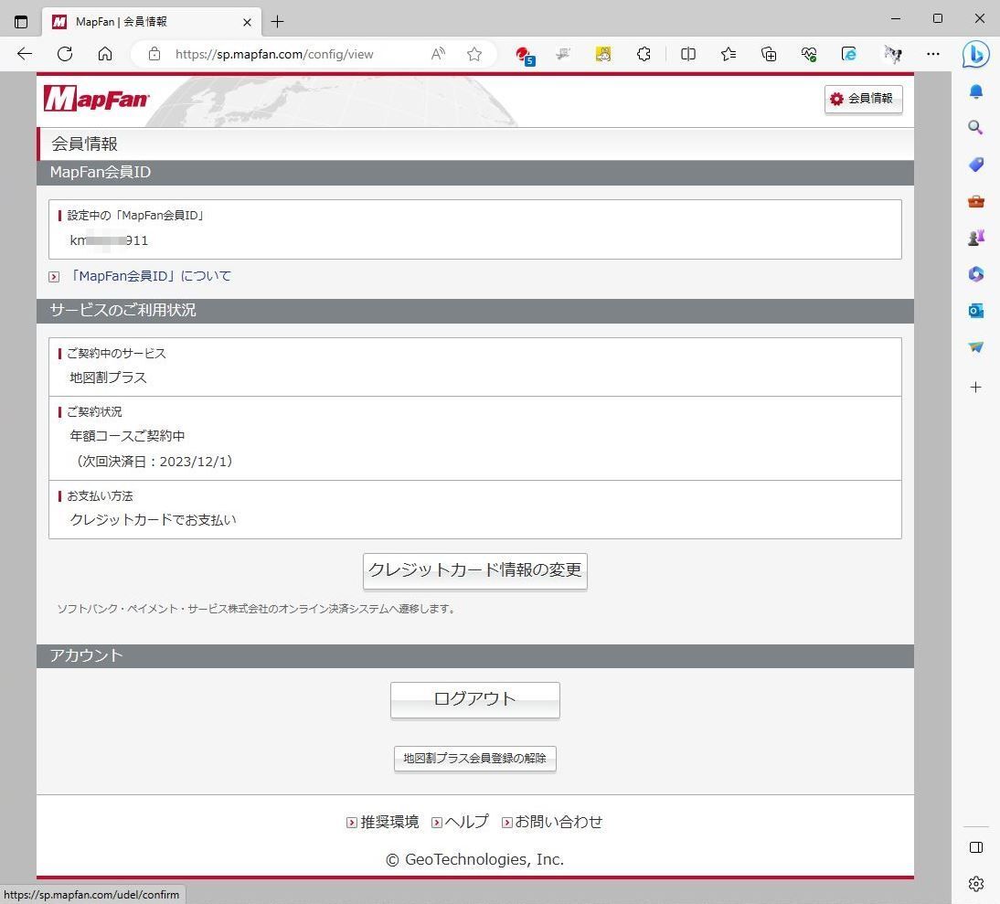This screenshot has height=904, width=1000.
Task: Open the gray pin extension icon
Action: coord(563,54)
